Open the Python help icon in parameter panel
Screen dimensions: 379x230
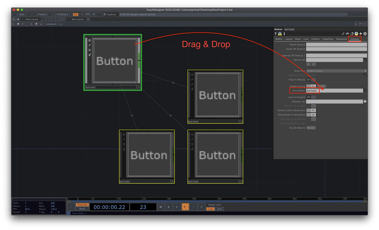[x=280, y=34]
